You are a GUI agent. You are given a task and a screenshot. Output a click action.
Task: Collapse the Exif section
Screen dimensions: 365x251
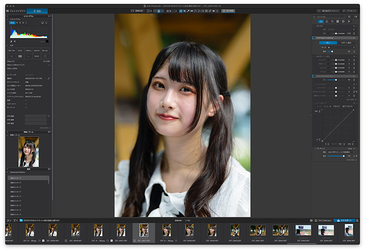[7, 46]
